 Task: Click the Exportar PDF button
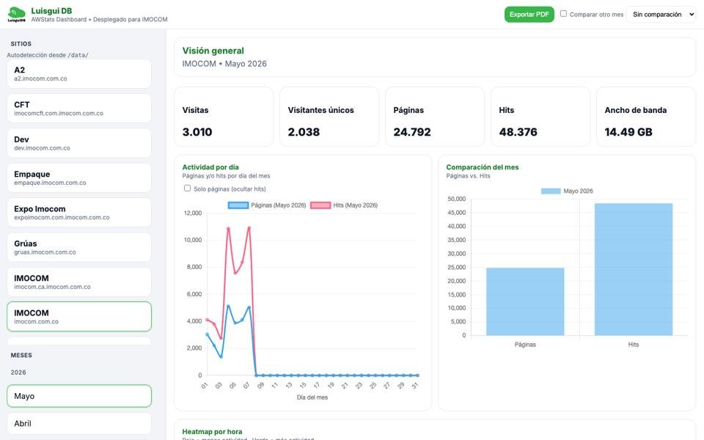[529, 15]
